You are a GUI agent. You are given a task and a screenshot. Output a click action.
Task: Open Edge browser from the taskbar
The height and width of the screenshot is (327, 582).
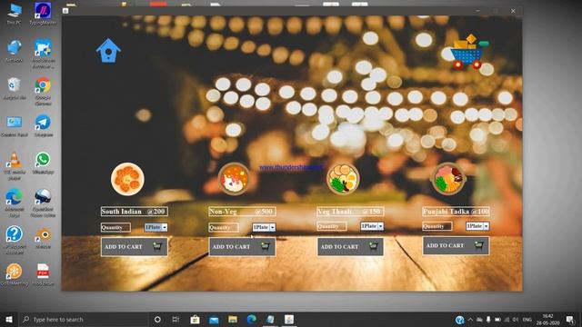252,319
